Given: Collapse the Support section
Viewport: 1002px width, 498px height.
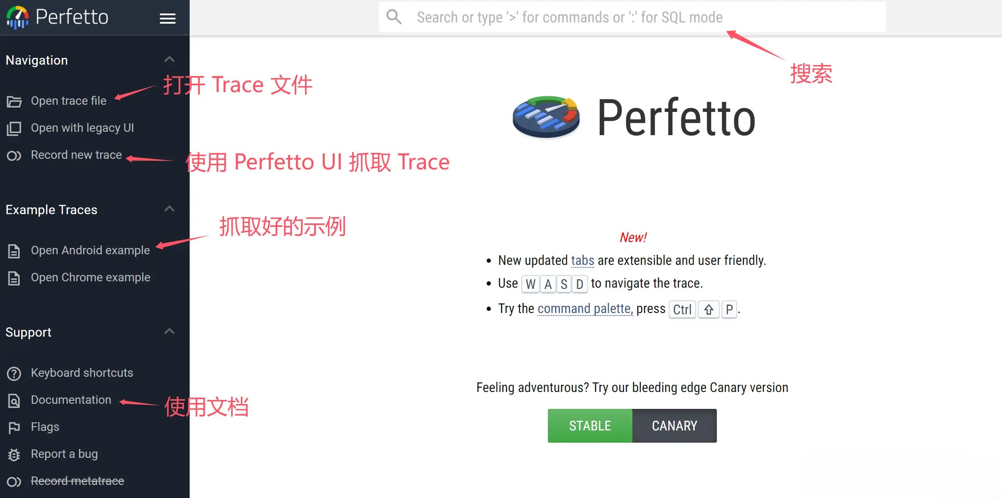Looking at the screenshot, I should click(169, 331).
